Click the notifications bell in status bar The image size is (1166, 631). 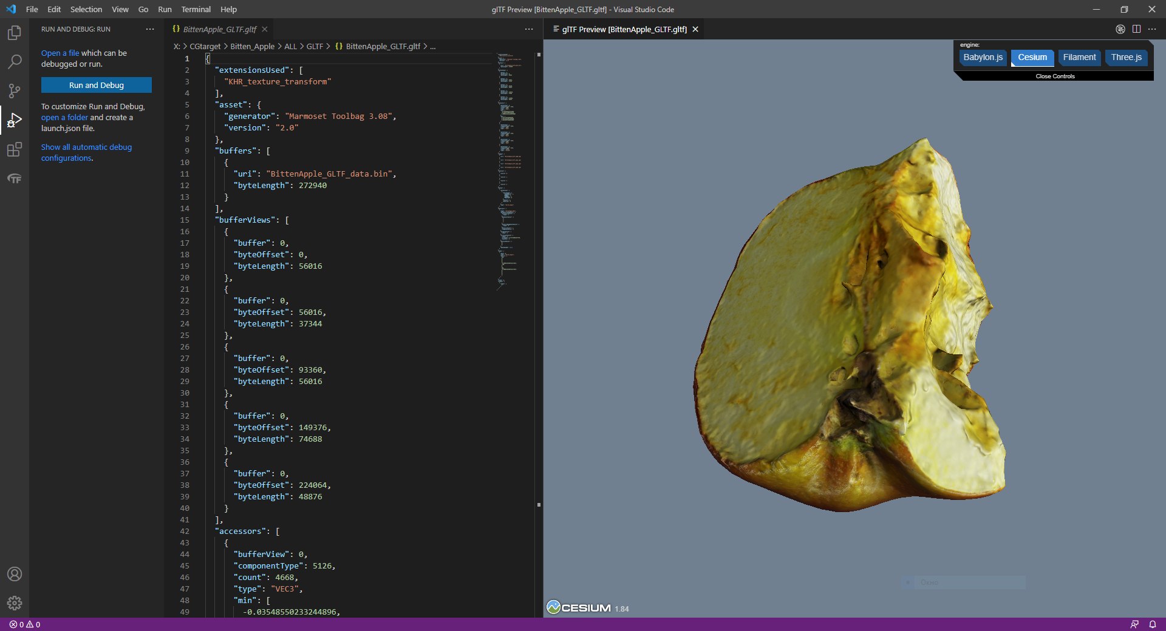1152,624
